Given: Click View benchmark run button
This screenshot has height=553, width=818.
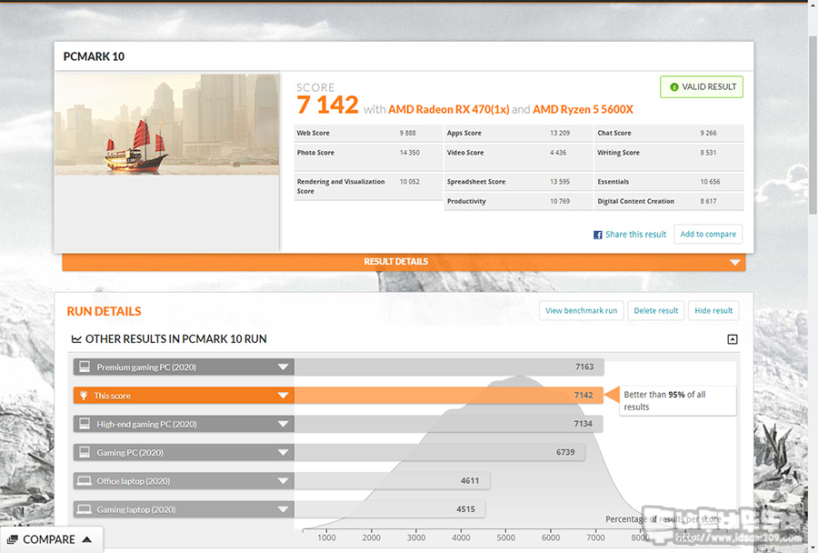Looking at the screenshot, I should 581,311.
